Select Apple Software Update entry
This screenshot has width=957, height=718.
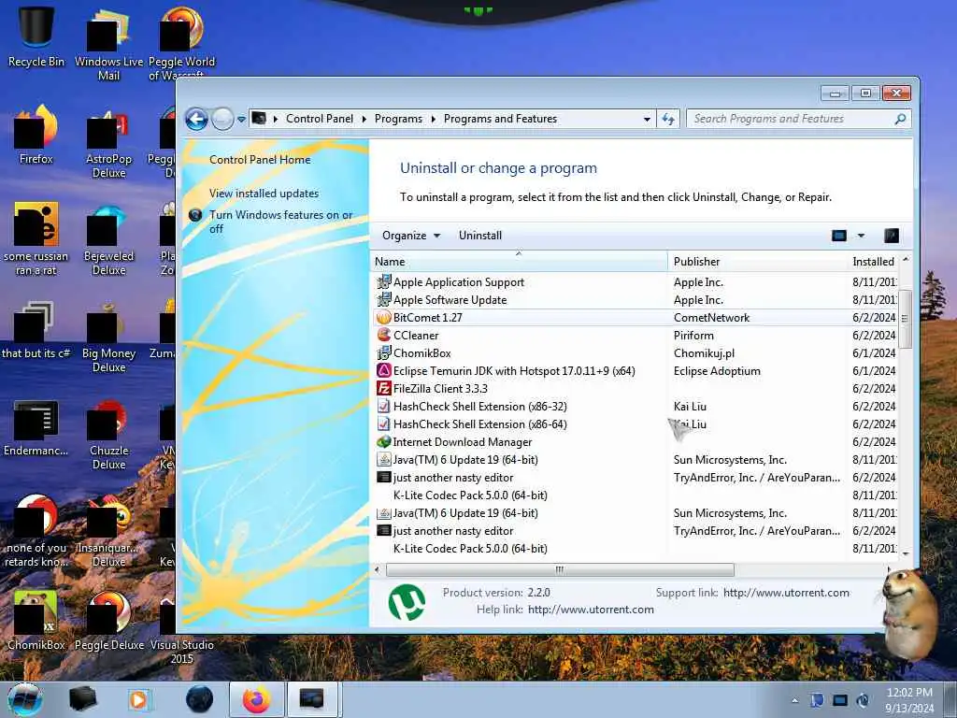coord(635,300)
